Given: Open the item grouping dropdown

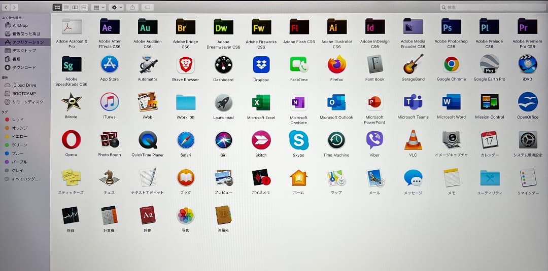Looking at the screenshot, I should tap(98, 7).
